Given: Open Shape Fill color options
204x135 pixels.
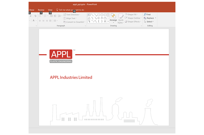Looking at the screenshot, I should tap(131, 14).
